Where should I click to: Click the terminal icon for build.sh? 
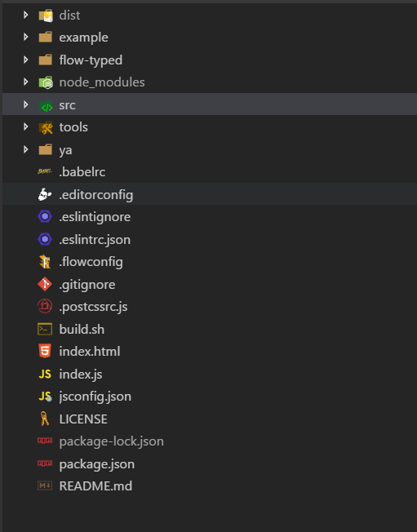(45, 329)
